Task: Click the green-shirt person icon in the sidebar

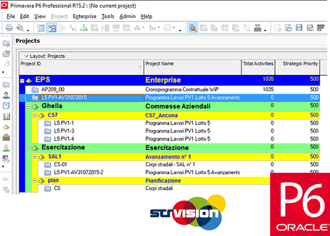Action: point(6,148)
